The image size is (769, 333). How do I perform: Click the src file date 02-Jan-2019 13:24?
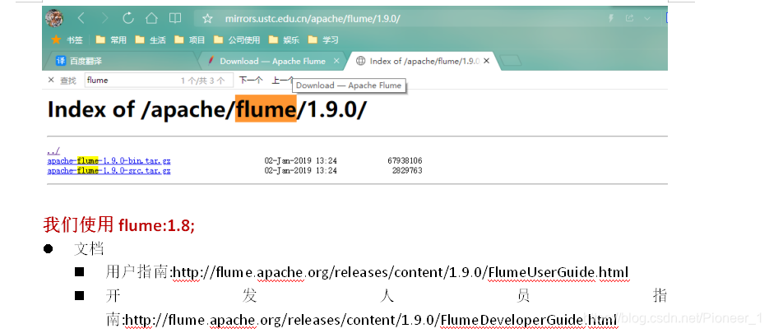[x=301, y=171]
